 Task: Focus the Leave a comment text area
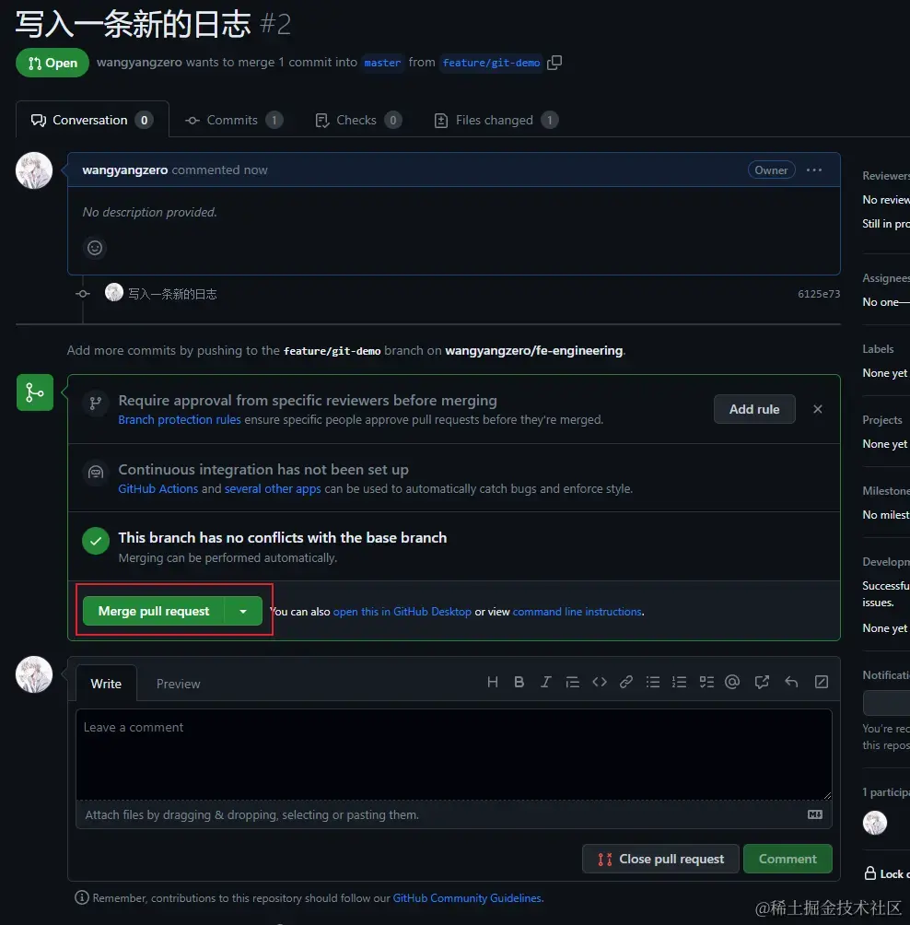tap(453, 755)
